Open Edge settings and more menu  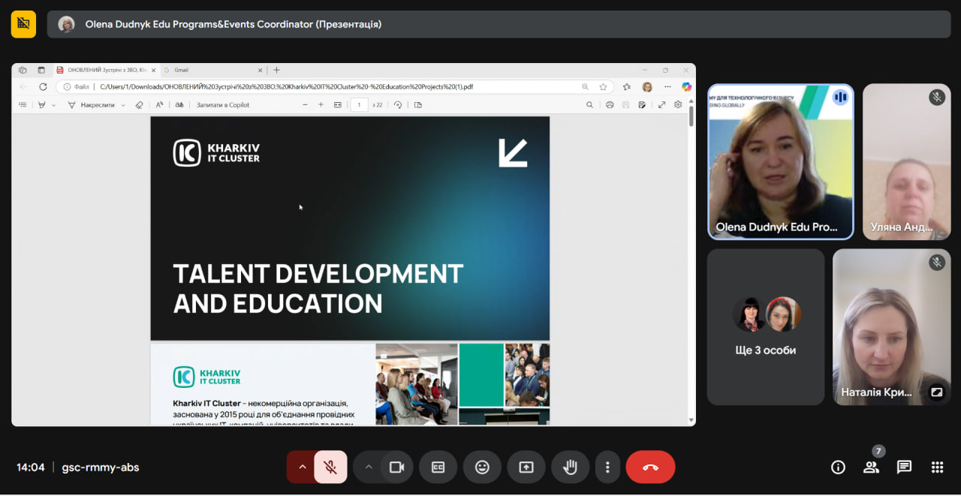[667, 87]
